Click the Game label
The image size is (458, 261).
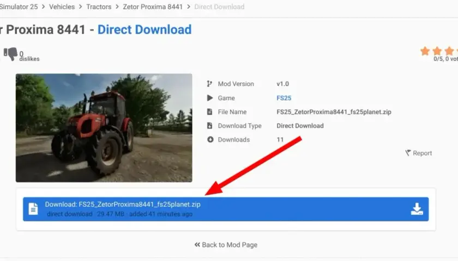226,98
